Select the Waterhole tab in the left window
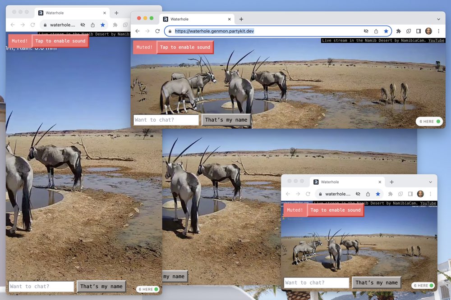 tap(72, 13)
